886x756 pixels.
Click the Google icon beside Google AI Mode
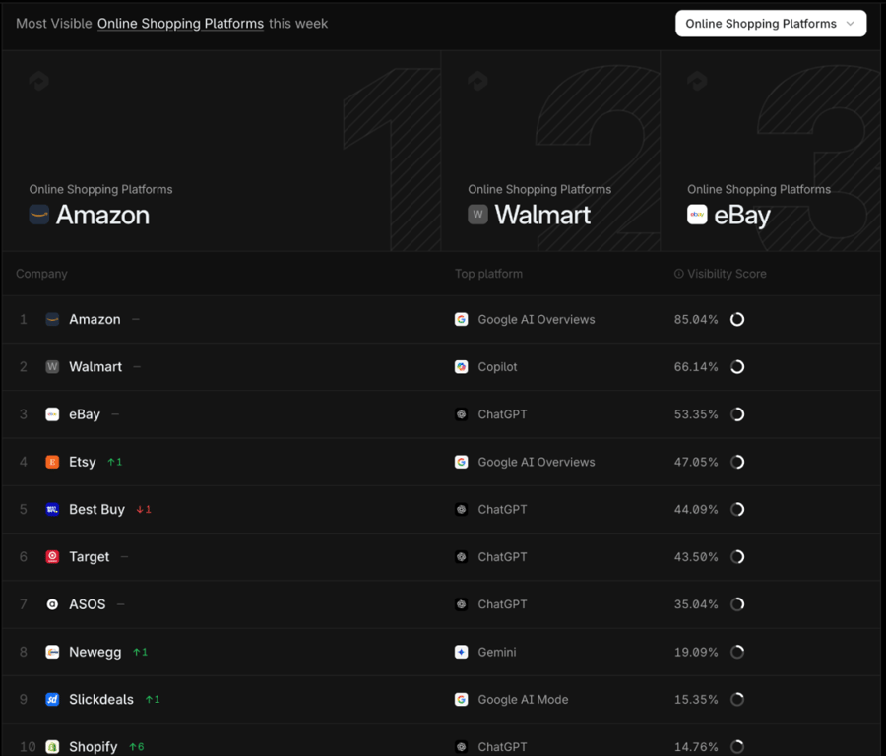click(x=461, y=700)
